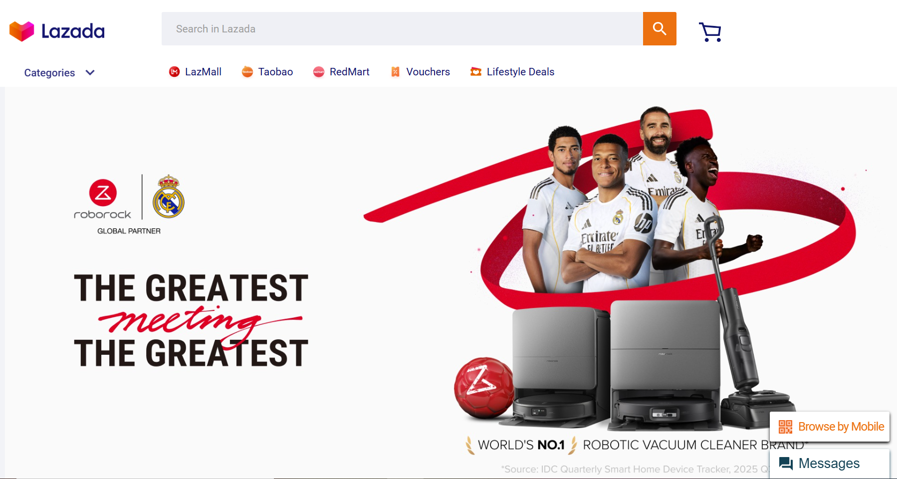Click the LazMall red icon
The width and height of the screenshot is (897, 479).
[x=174, y=72]
